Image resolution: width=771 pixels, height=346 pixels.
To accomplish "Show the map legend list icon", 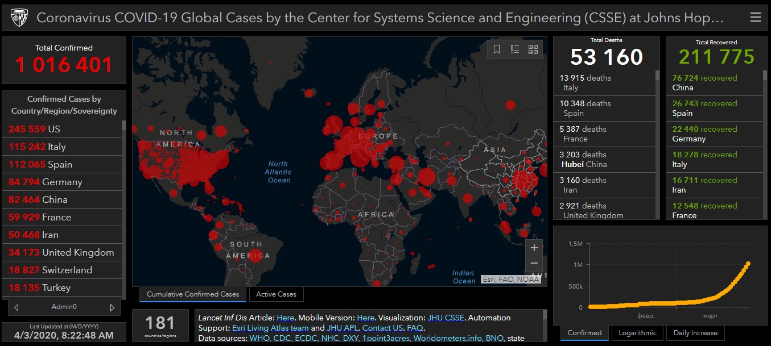I will (x=515, y=49).
